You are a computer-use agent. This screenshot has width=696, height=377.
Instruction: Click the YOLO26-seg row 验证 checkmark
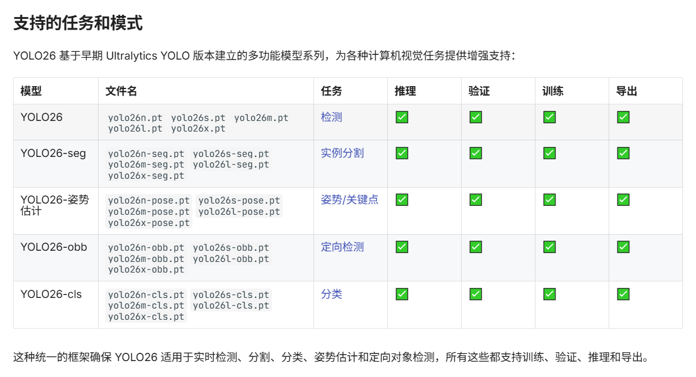(x=475, y=153)
